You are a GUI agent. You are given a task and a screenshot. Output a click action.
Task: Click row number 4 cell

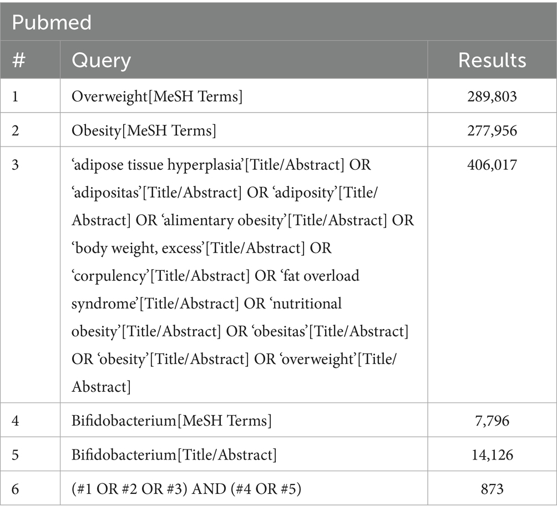click(x=17, y=421)
